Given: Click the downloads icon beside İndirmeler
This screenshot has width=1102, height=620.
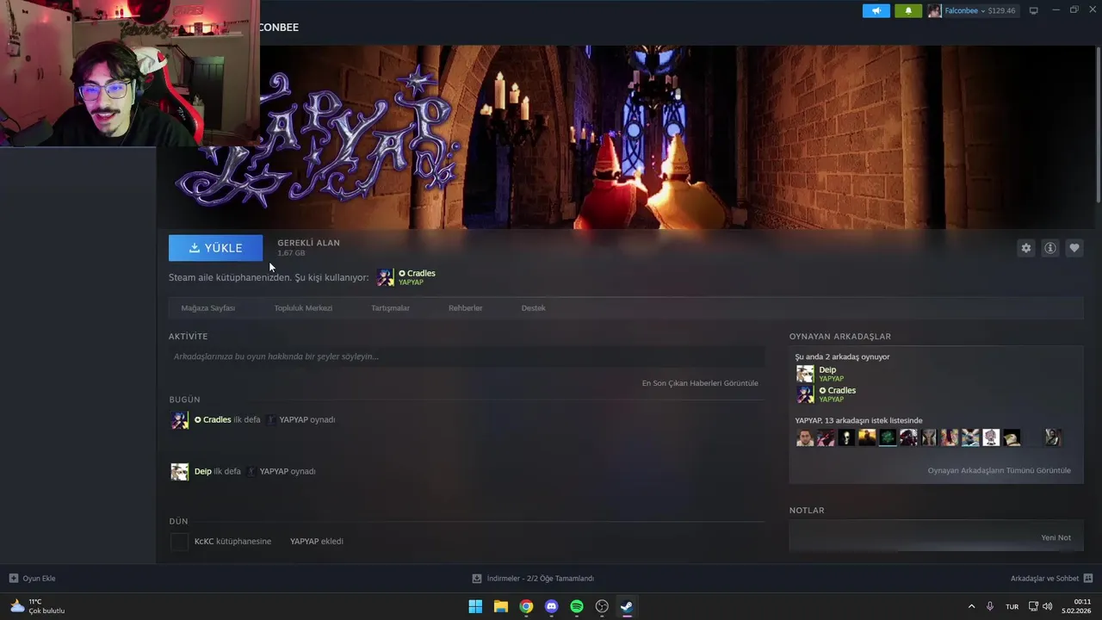Looking at the screenshot, I should coord(477,579).
